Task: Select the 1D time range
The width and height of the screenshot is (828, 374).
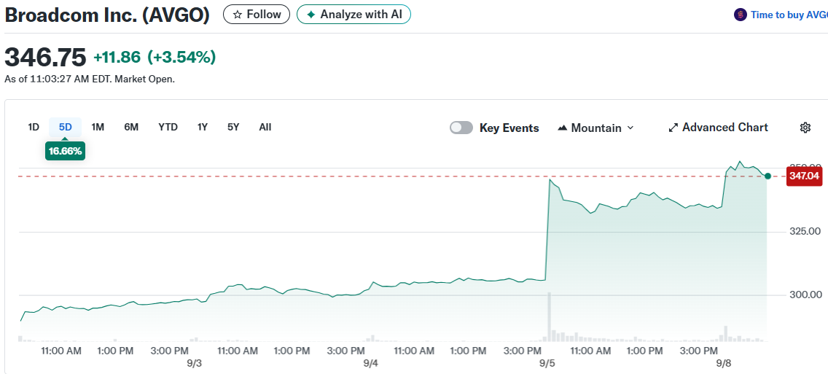Action: [x=34, y=128]
